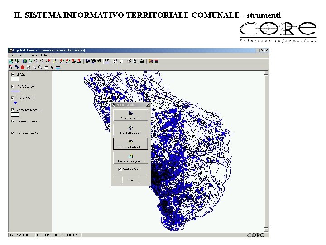Screen dimensions: 326x245
Task: Click the dialog title bar icon
Action: [x=114, y=105]
